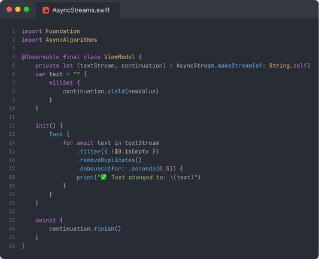This screenshot has height=259, width=319.
Task: Click "Foundation" on the first import line
Action: (x=63, y=31)
